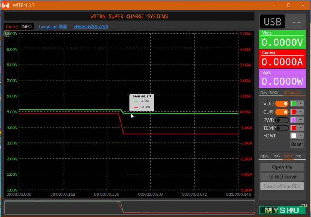The height and width of the screenshot is (217, 311).
Task: Switch to the Curve tab
Action: tap(12, 26)
